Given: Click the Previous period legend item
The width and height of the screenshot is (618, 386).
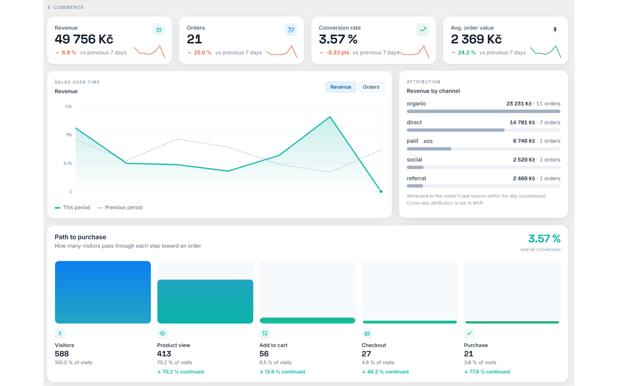Looking at the screenshot, I should 120,207.
